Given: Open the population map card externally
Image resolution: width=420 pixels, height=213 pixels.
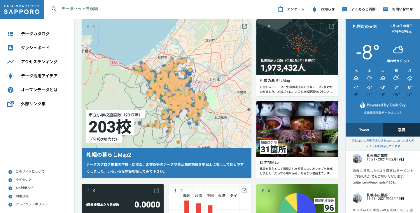Looking at the screenshot, I should [331, 26].
